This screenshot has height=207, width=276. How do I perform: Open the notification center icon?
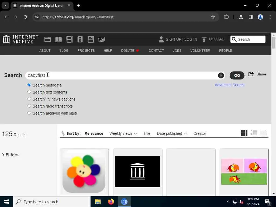[x=267, y=202]
